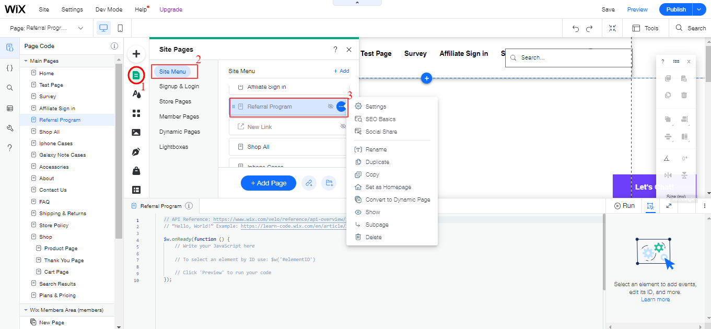711x329 pixels.
Task: Collapse Wix Members Area section
Action: pos(26,310)
